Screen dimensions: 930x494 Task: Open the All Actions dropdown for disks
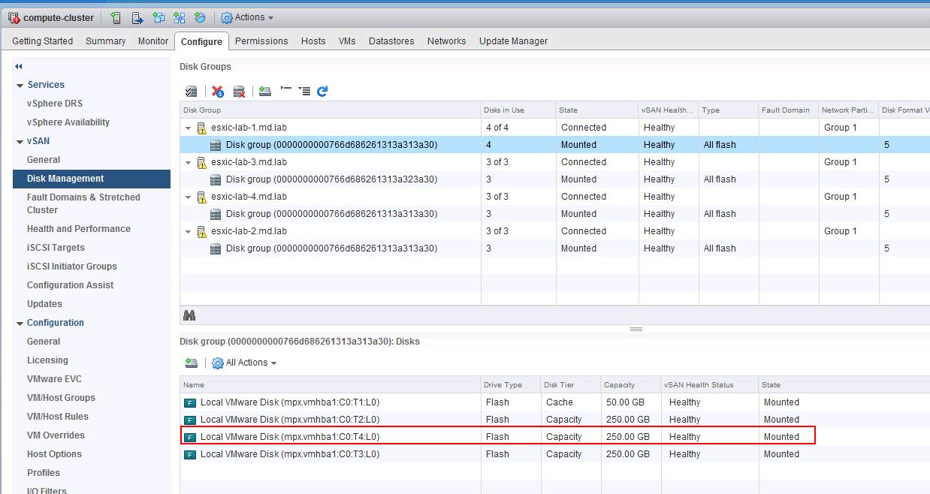(x=244, y=363)
